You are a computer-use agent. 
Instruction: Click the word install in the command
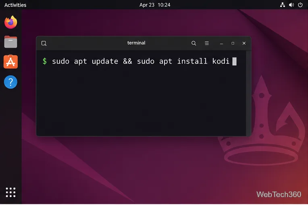tap(192, 61)
